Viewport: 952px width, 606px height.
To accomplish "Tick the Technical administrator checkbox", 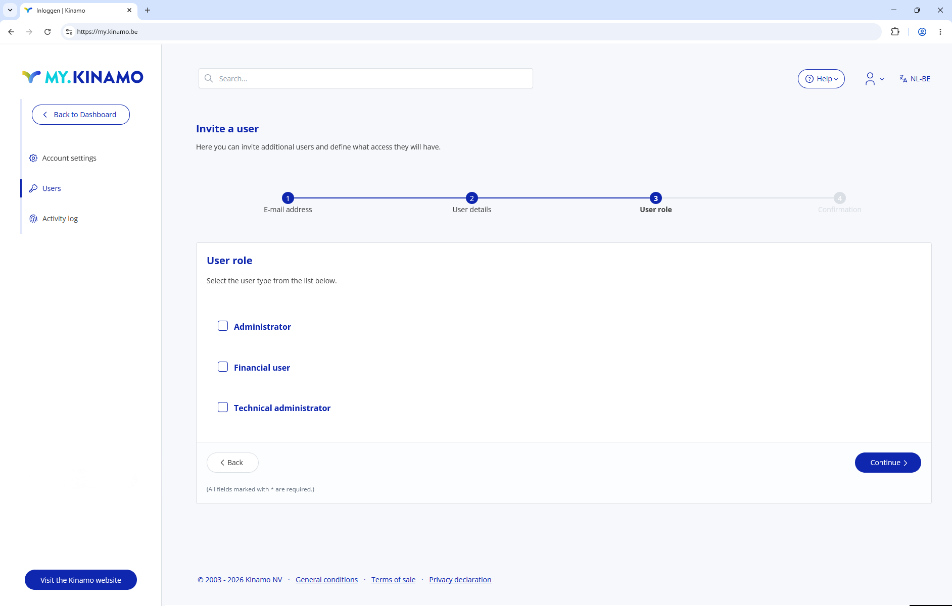I will [x=223, y=408].
